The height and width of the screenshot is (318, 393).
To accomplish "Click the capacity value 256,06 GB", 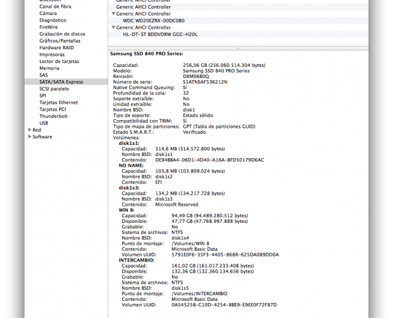I will 224,65.
